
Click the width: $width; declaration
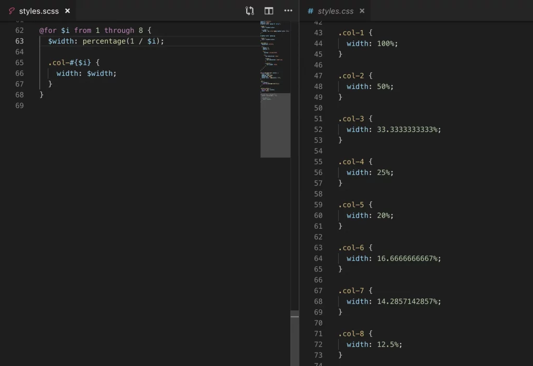(86, 73)
